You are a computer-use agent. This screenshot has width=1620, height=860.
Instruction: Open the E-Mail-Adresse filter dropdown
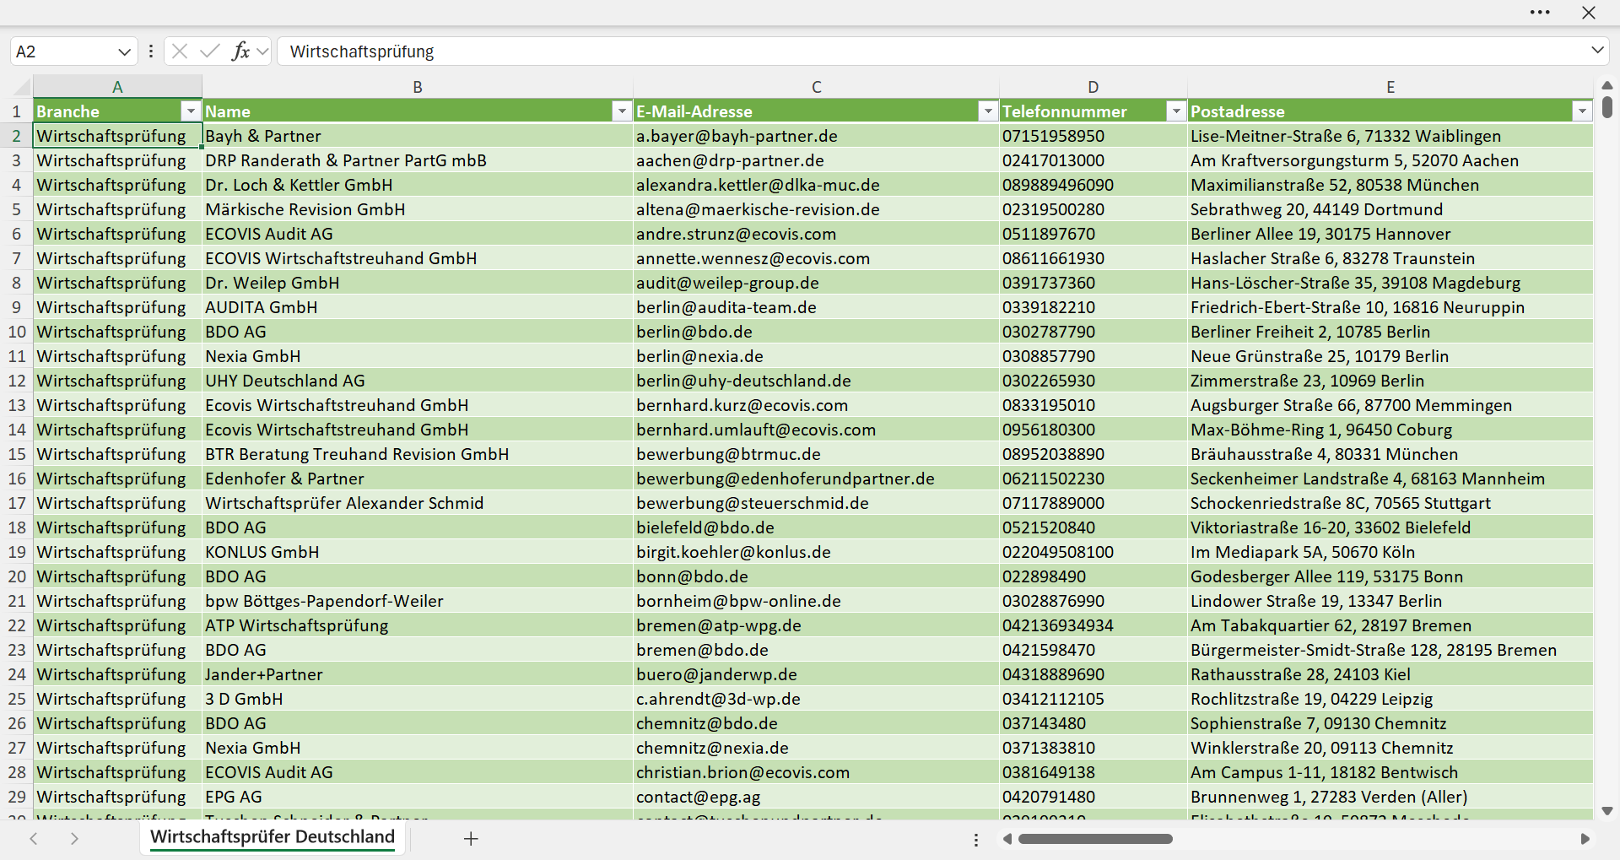(988, 111)
